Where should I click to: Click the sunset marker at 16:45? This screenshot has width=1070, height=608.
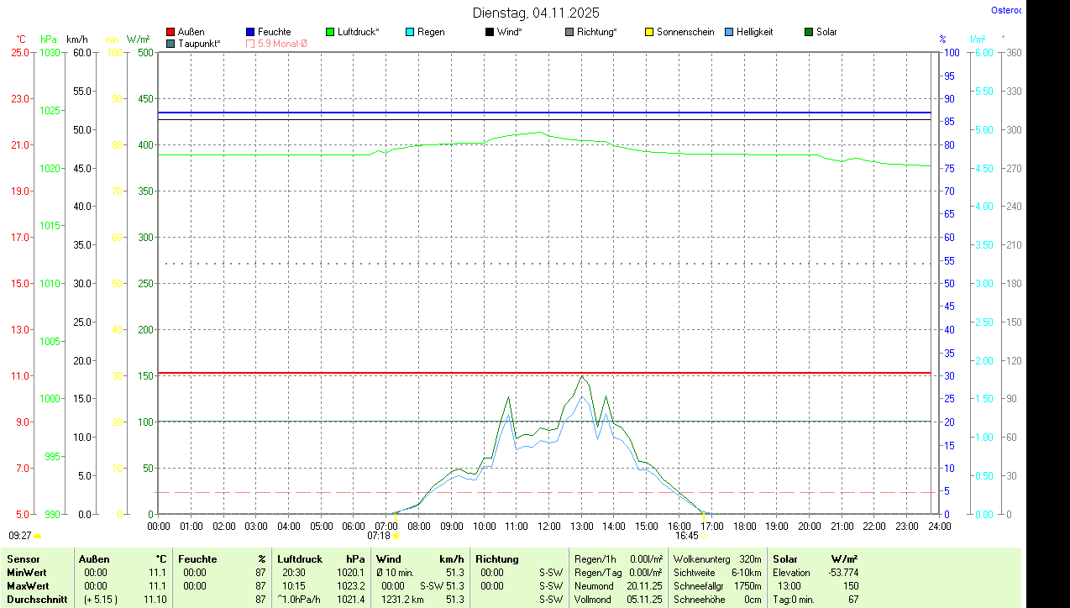[704, 535]
